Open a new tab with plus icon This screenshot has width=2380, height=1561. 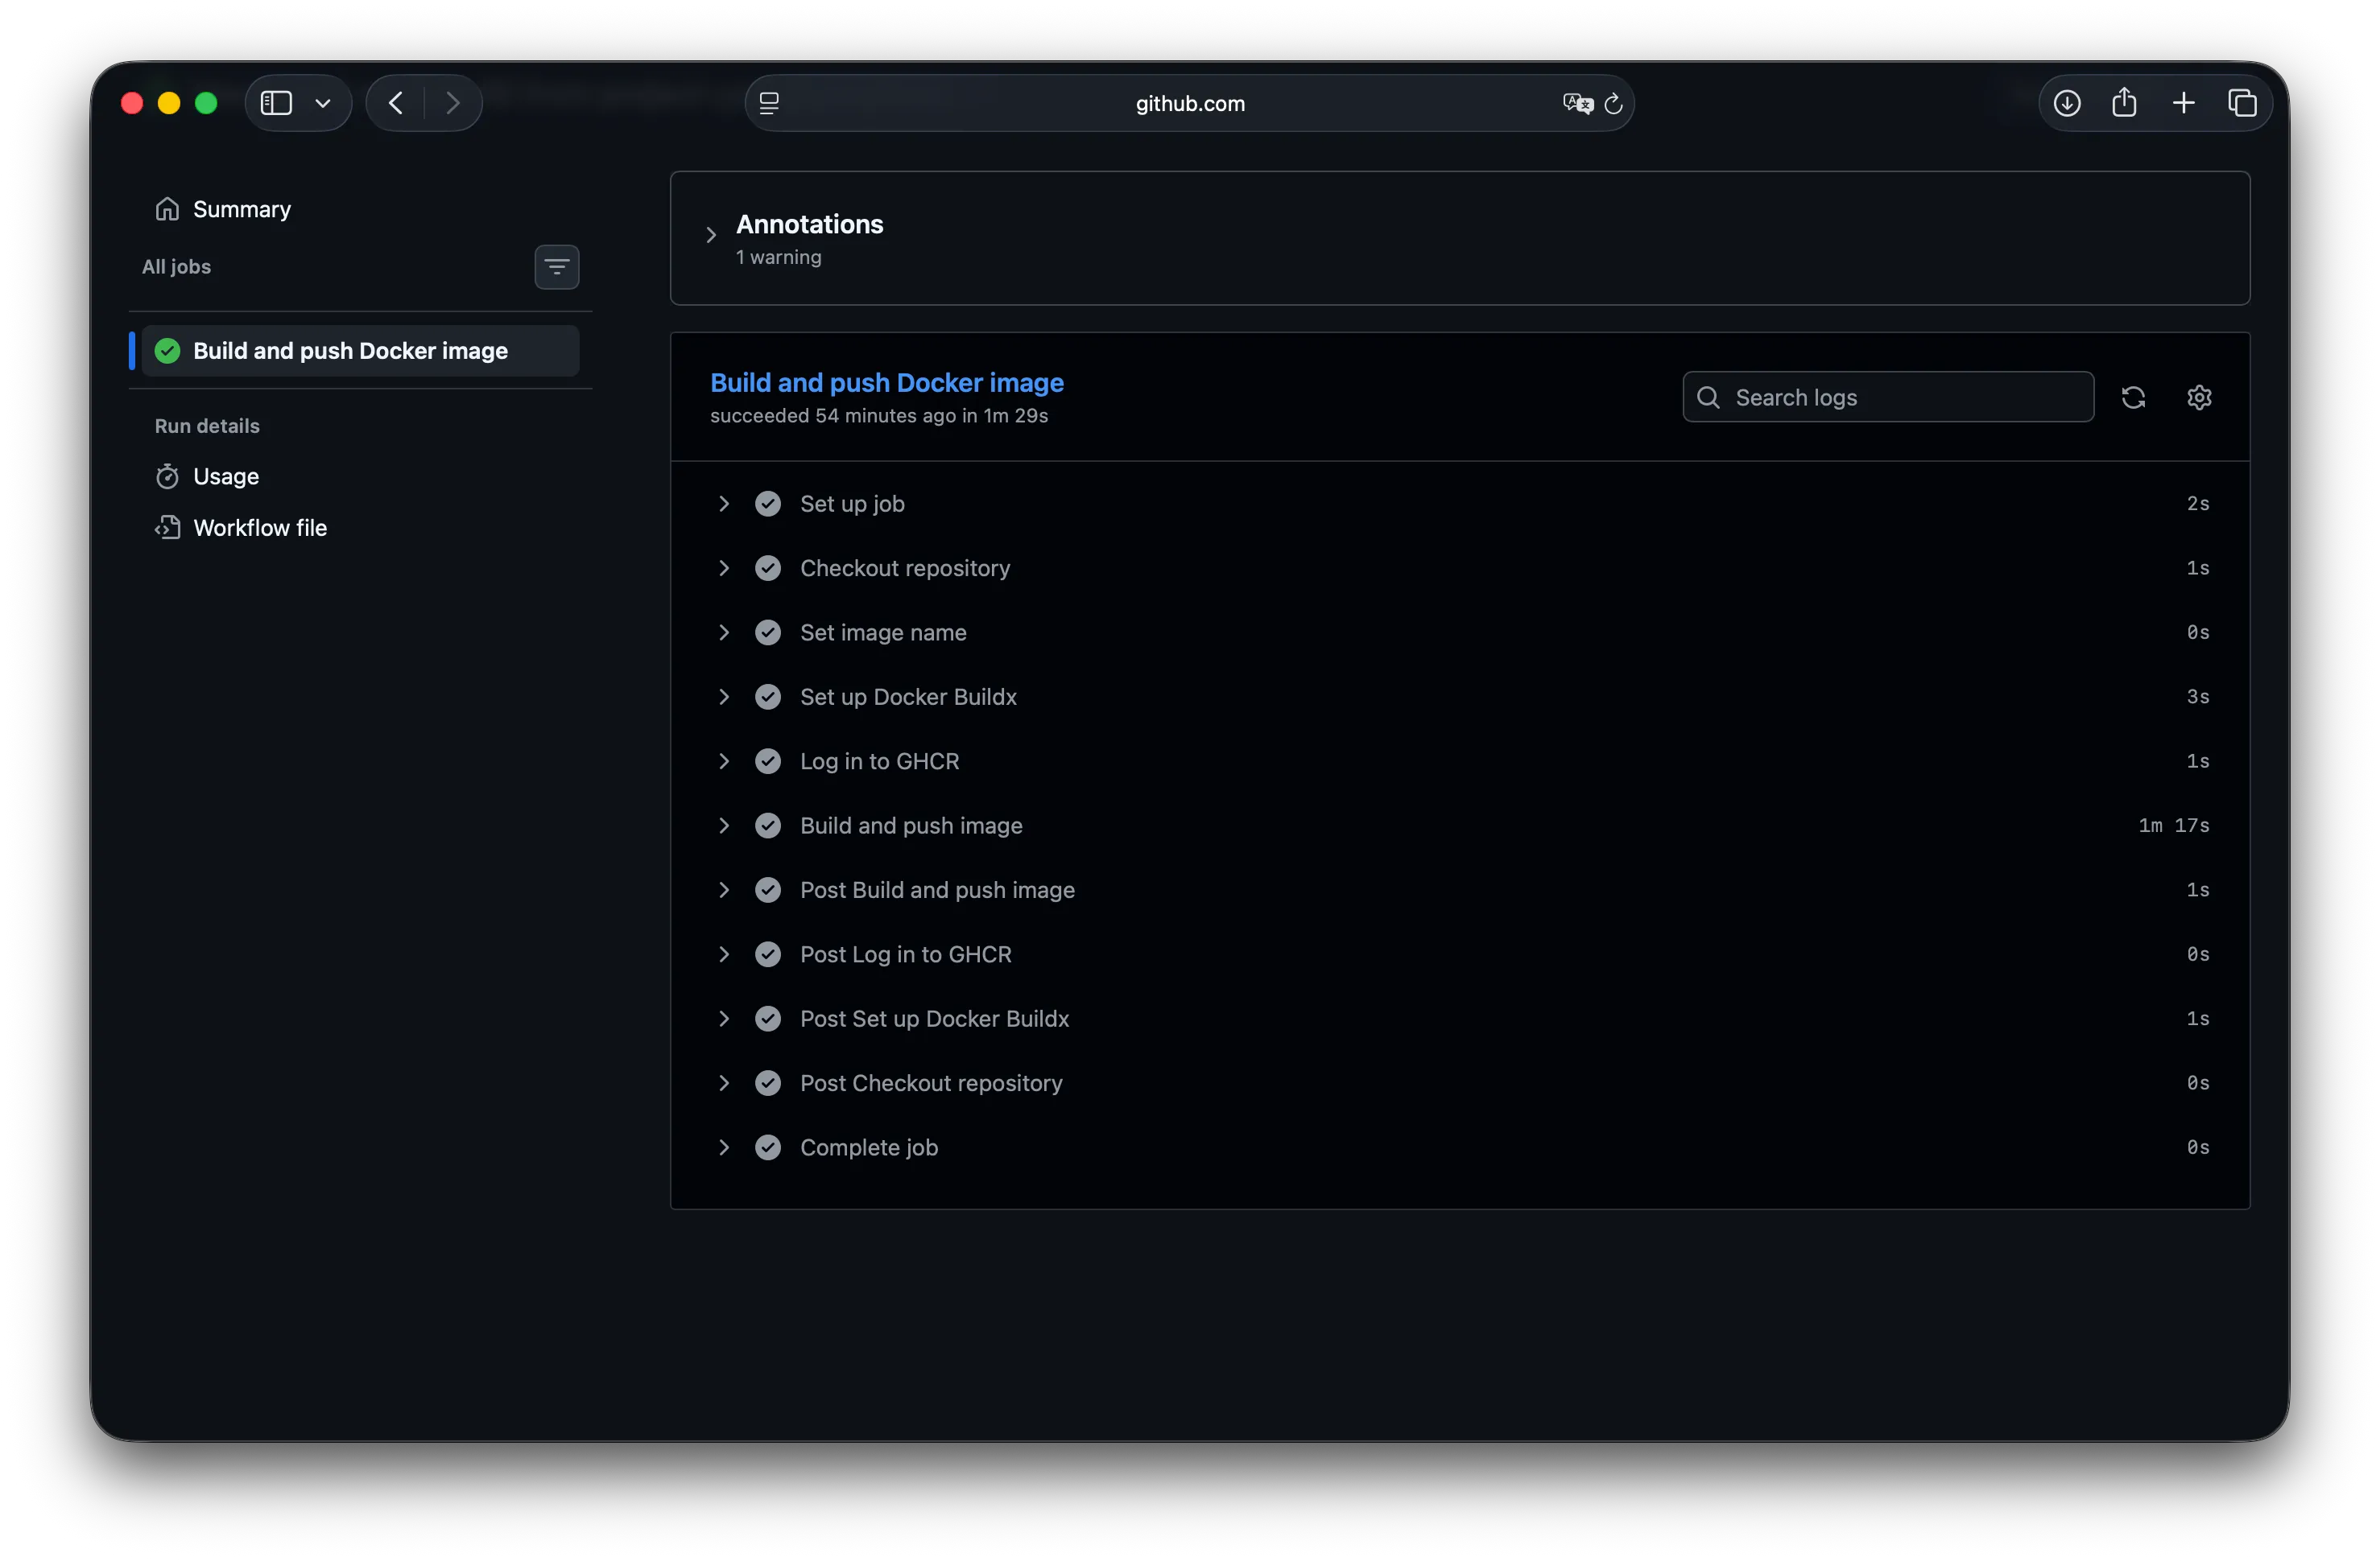(2184, 103)
